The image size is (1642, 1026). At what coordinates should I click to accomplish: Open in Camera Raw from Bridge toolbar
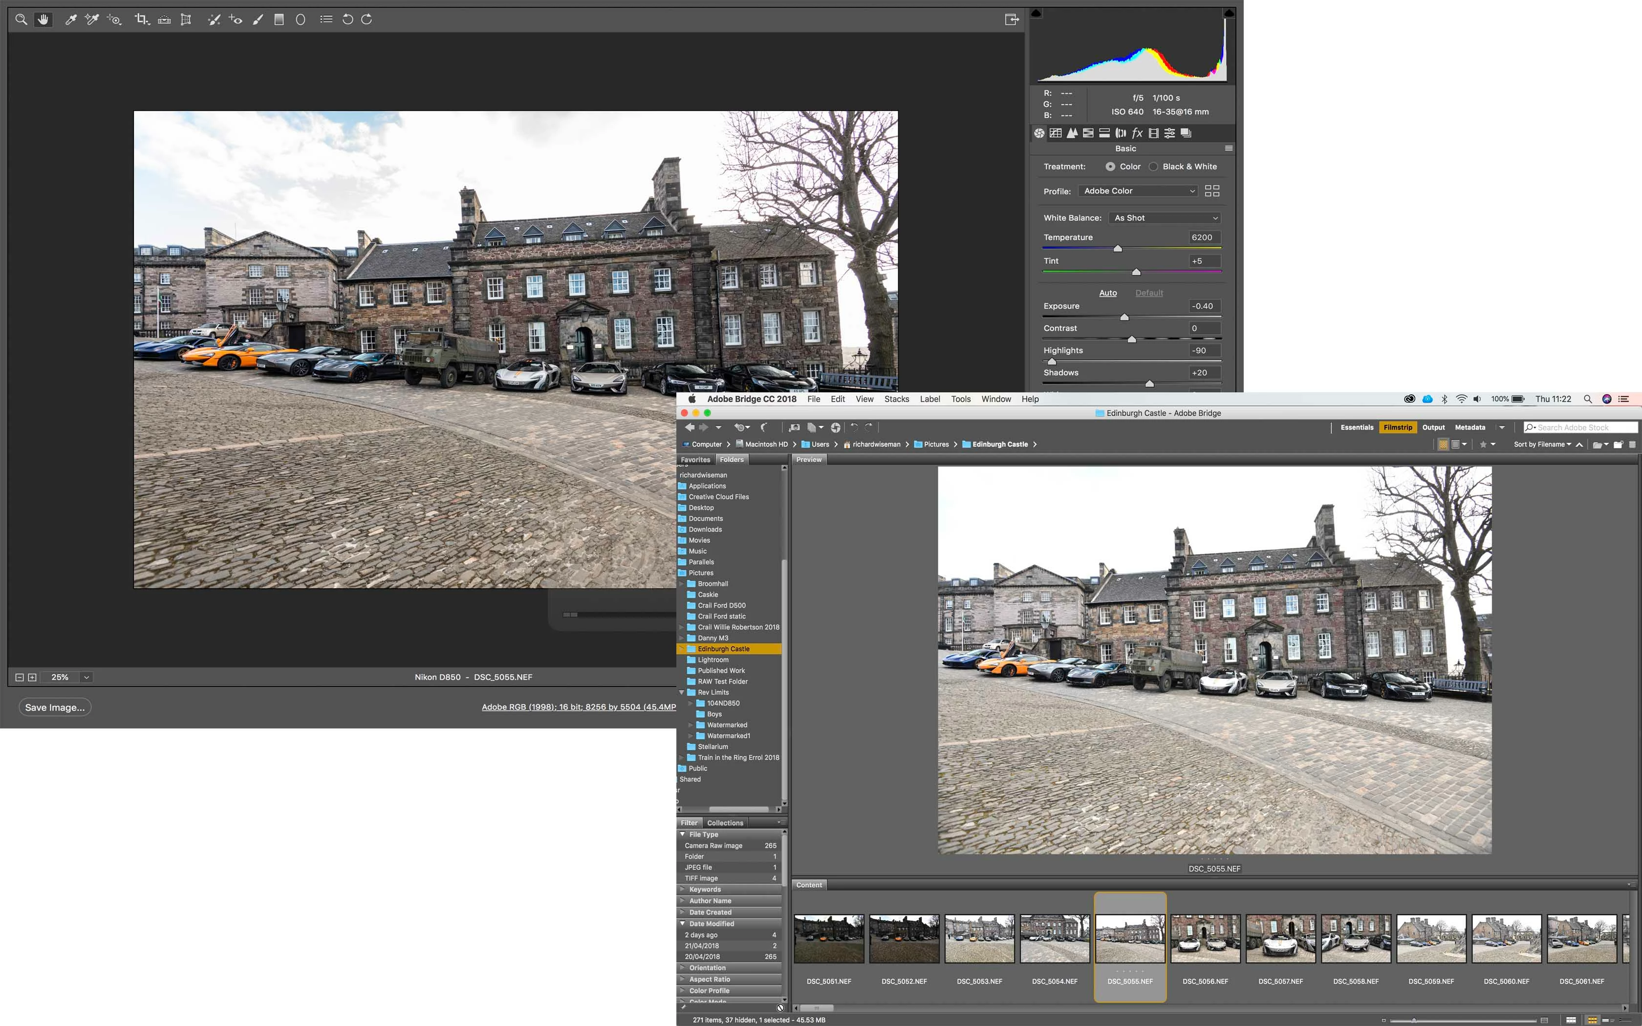pyautogui.click(x=835, y=427)
